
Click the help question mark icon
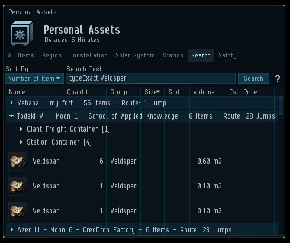coord(278,79)
